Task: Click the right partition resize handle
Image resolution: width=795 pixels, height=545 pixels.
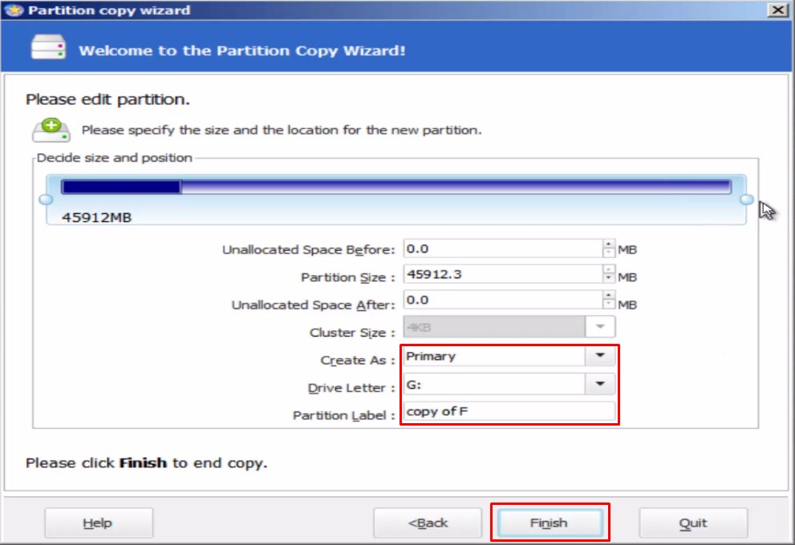Action: pos(747,200)
